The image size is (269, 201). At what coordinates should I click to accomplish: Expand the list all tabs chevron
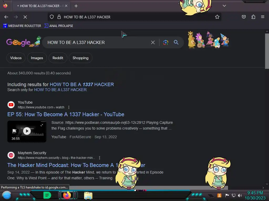pos(224,6)
